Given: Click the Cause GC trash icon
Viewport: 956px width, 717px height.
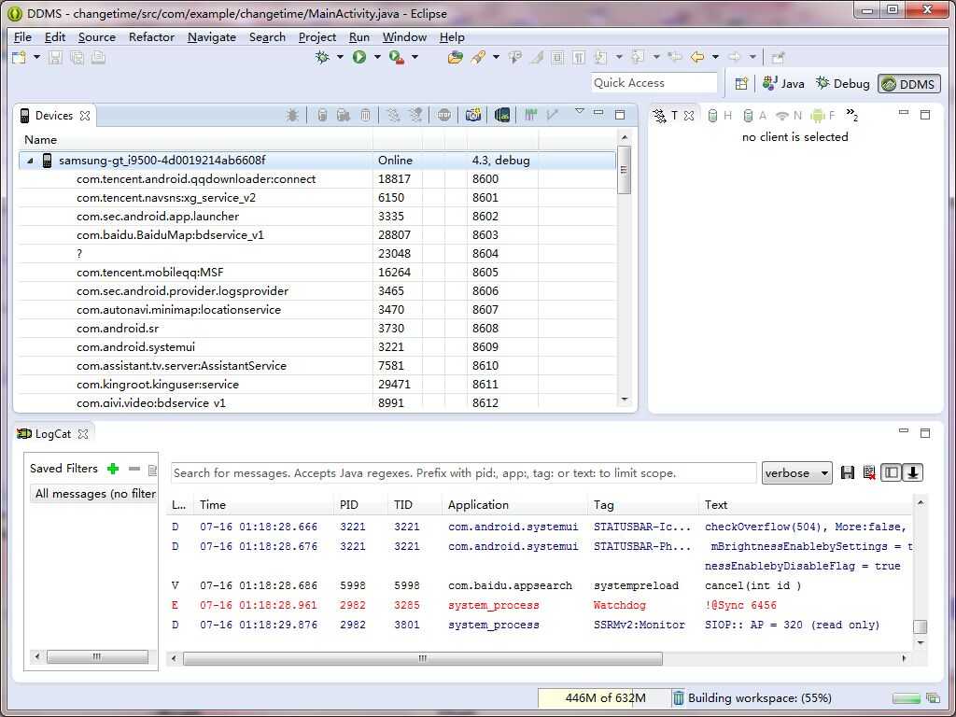Looking at the screenshot, I should tap(365, 115).
